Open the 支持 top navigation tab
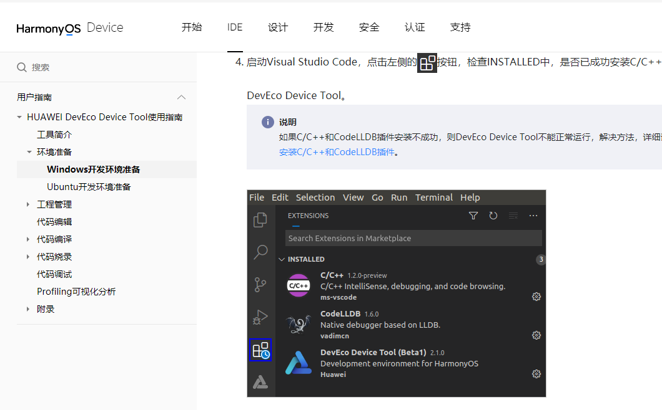The image size is (662, 410). [460, 27]
